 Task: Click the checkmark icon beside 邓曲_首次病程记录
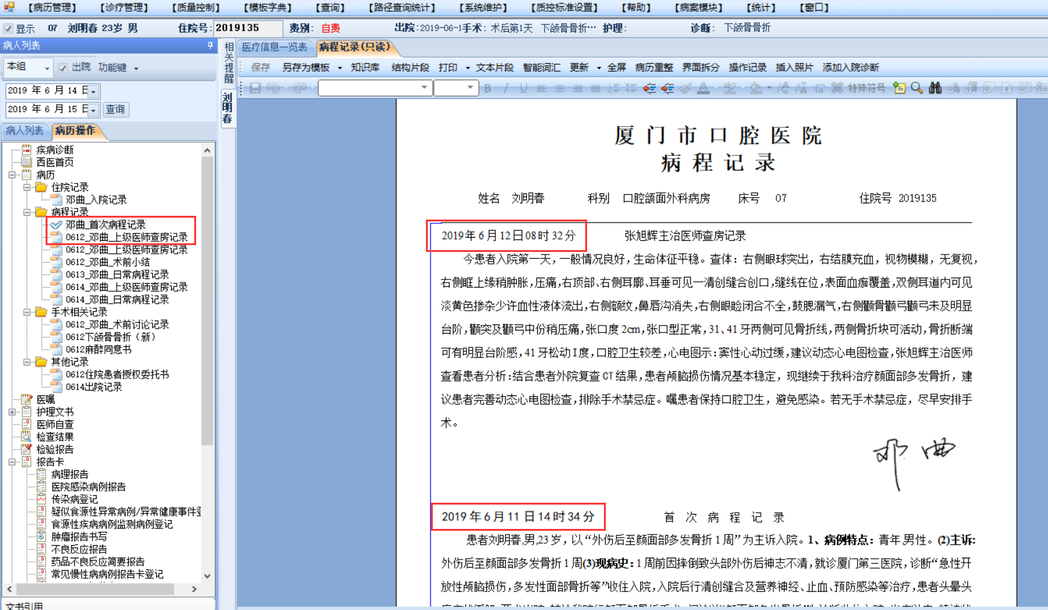57,225
